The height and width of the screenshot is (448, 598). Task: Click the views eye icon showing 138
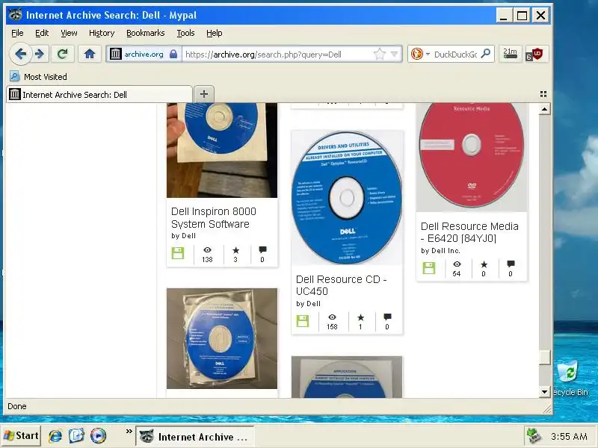click(x=207, y=250)
